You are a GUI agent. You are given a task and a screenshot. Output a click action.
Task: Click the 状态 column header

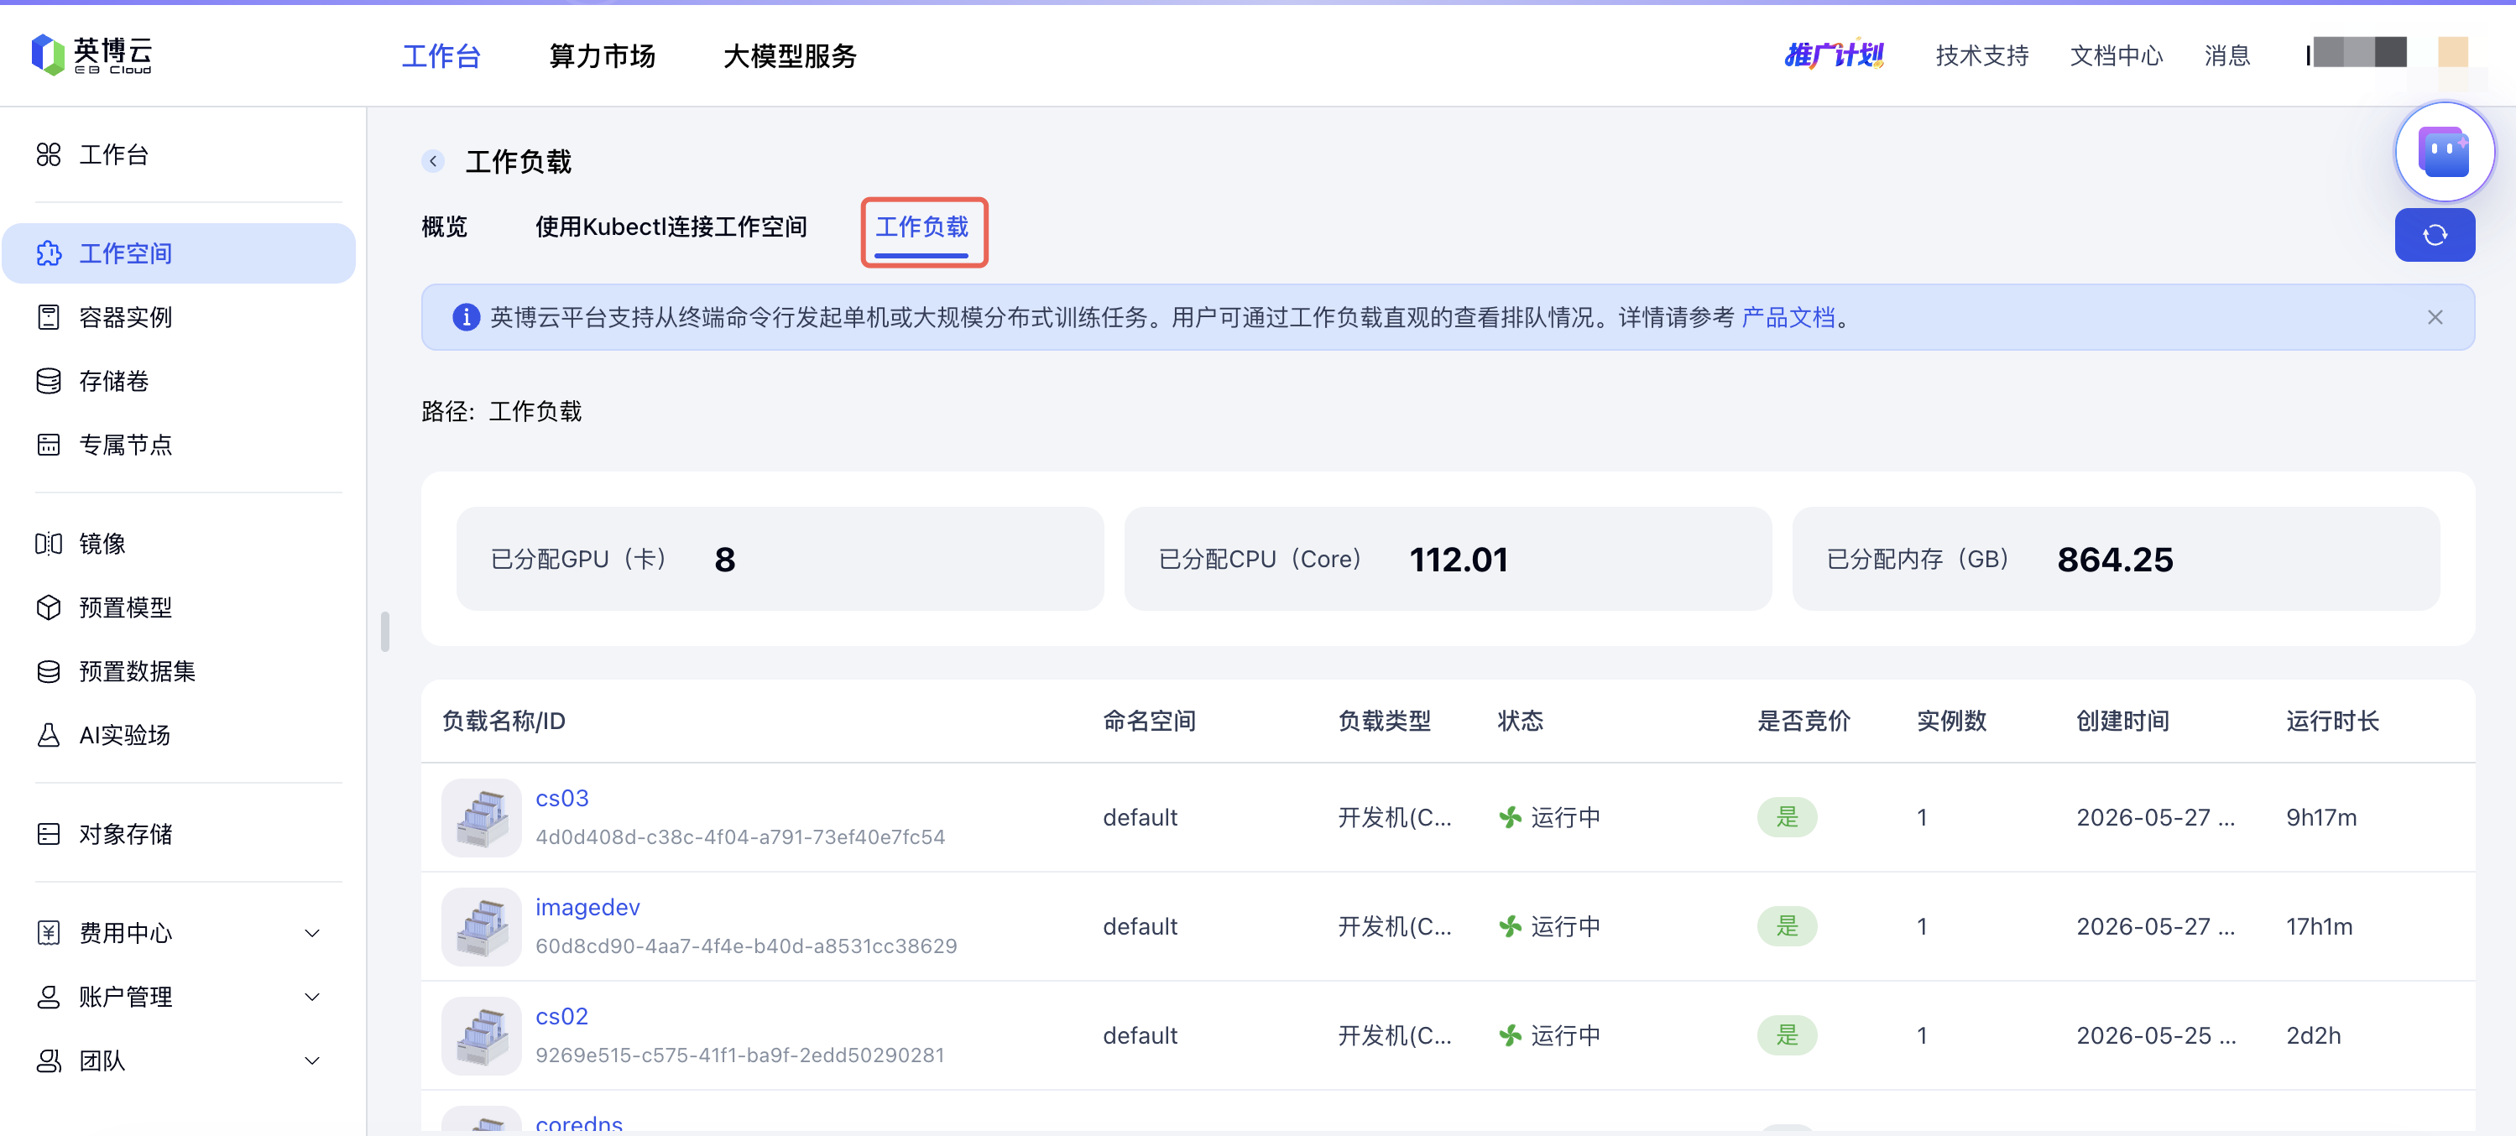(1520, 722)
